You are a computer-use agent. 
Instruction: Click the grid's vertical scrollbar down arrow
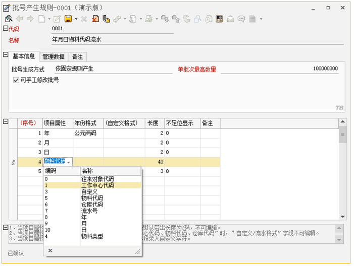(x=343, y=216)
